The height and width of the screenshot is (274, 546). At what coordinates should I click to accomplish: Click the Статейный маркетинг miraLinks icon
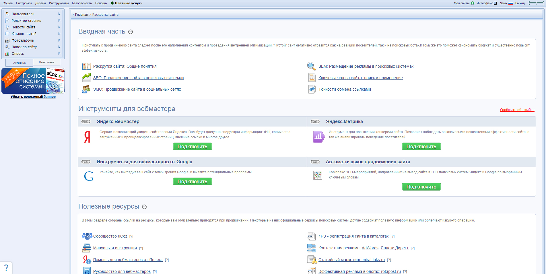tap(312, 260)
